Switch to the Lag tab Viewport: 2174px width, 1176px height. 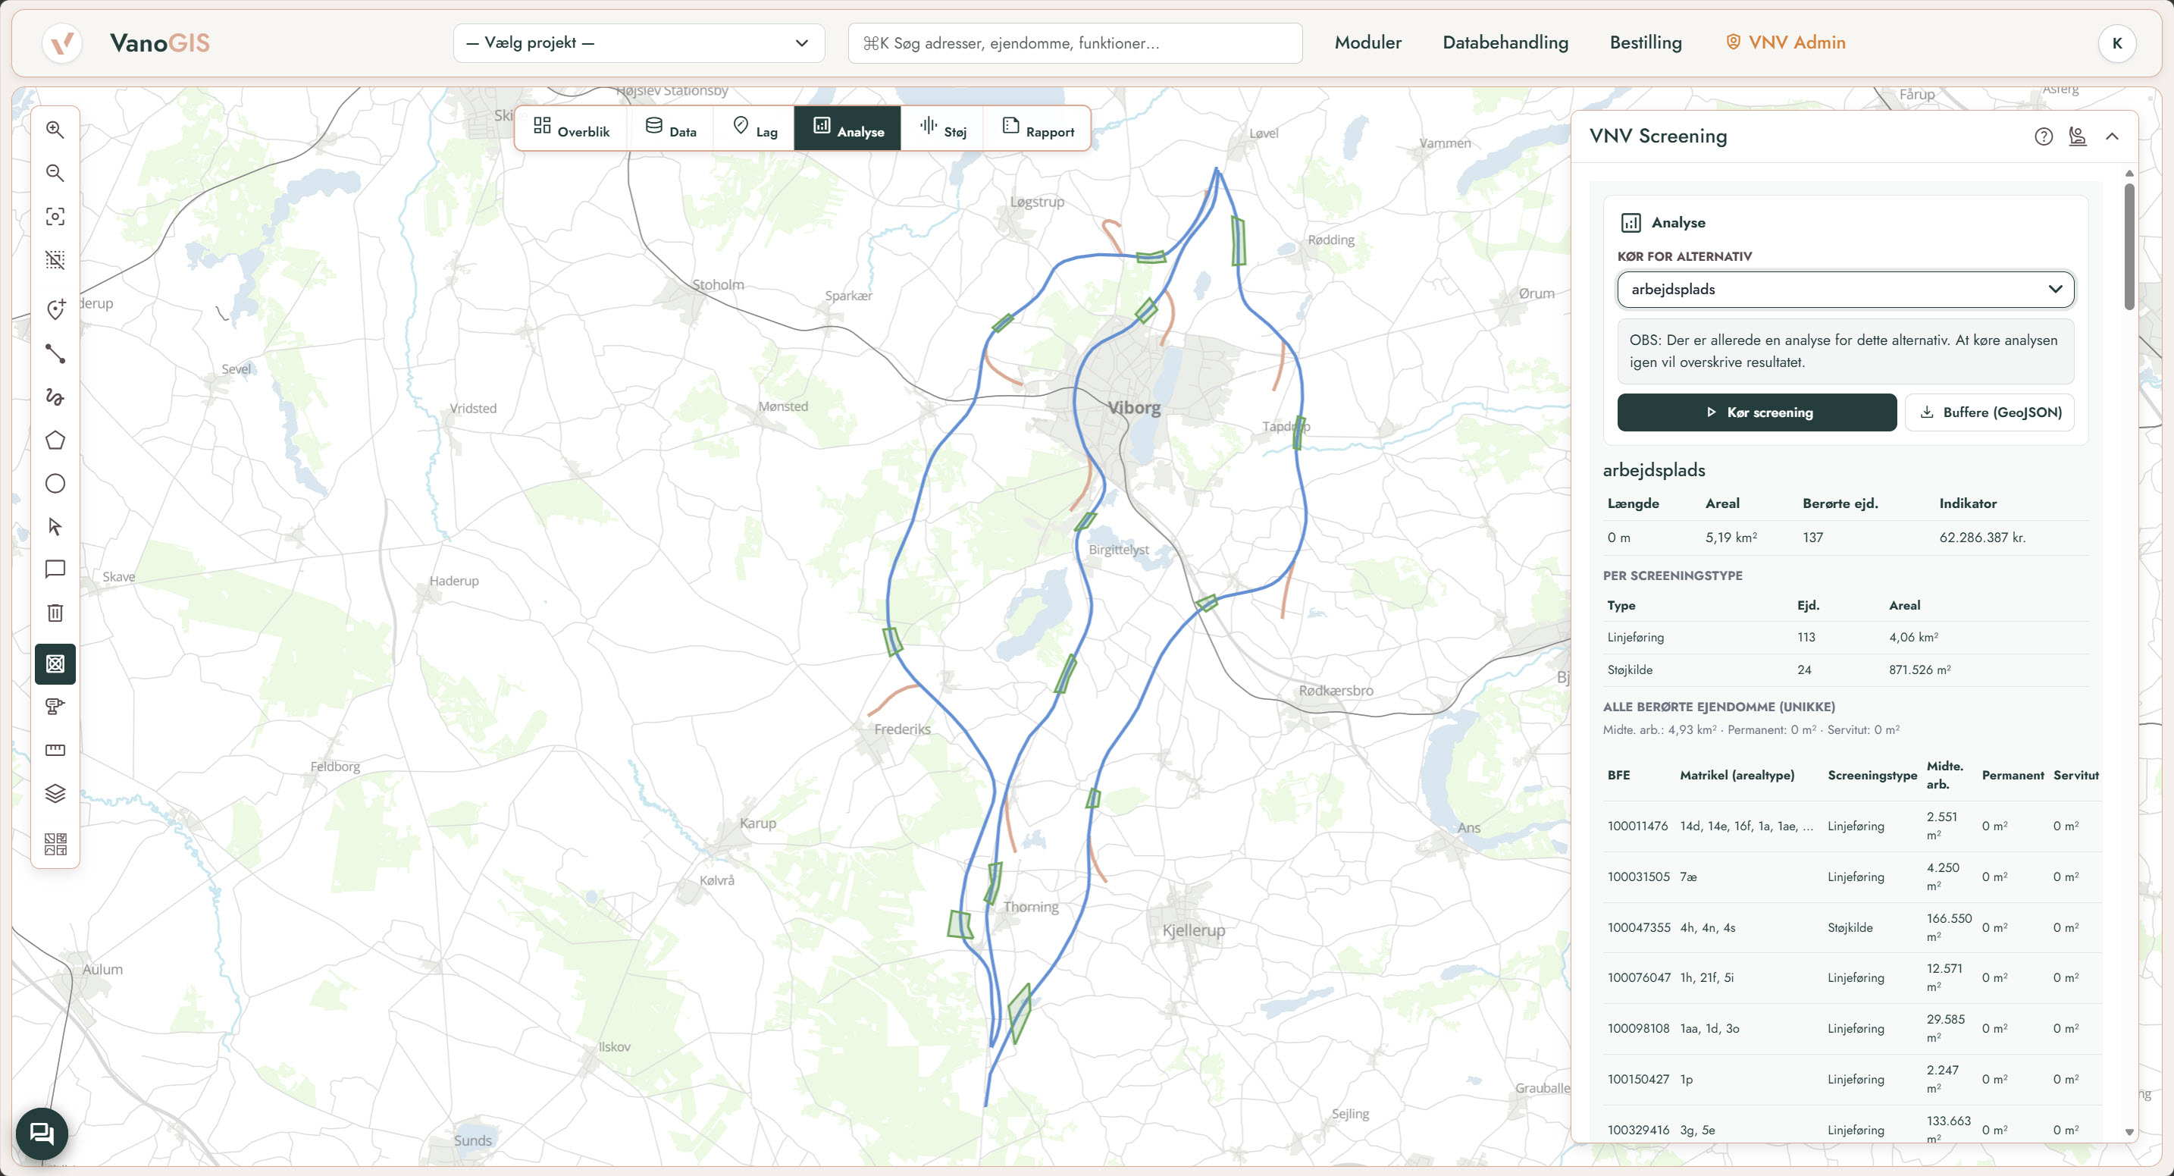754,129
